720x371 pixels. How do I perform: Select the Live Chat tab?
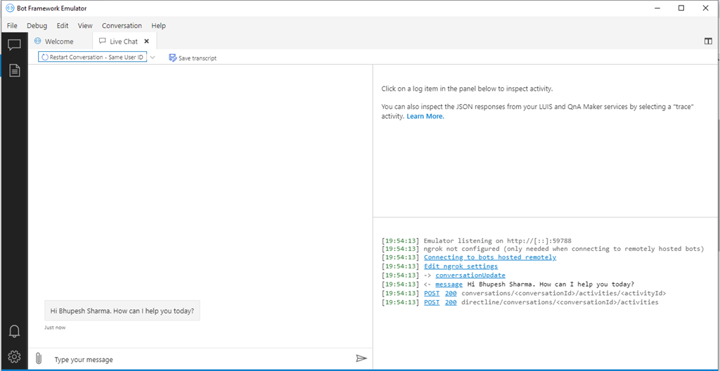point(124,41)
